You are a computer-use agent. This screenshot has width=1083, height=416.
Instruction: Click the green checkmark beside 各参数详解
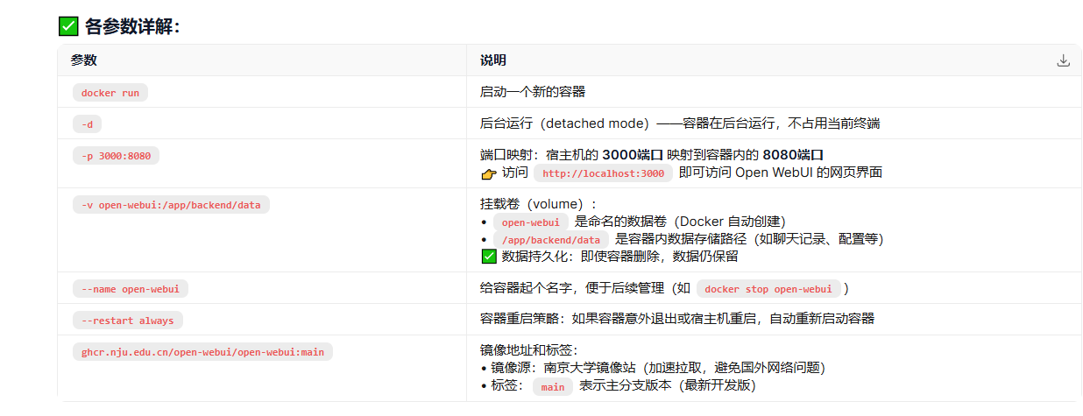point(68,26)
